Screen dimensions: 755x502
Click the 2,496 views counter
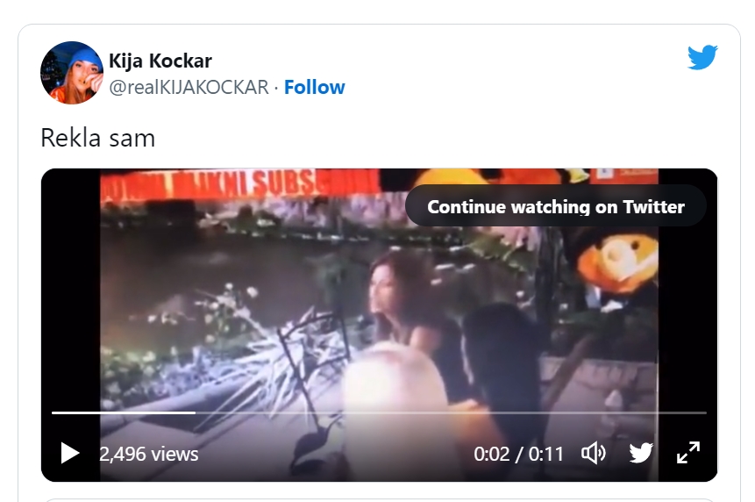pyautogui.click(x=149, y=454)
